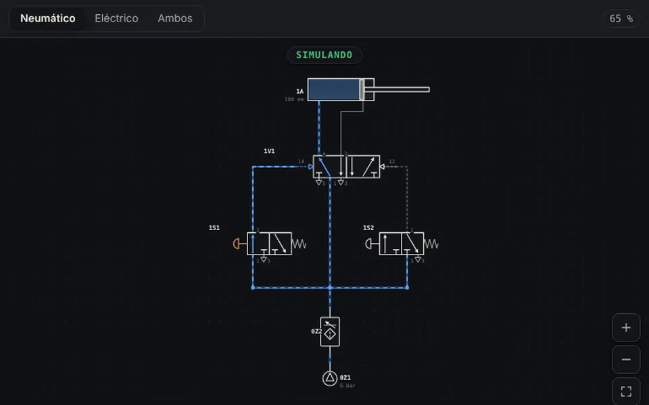This screenshot has height=405, width=649.
Task: Click the 1S1 orange push-button actuator
Action: coord(239,244)
